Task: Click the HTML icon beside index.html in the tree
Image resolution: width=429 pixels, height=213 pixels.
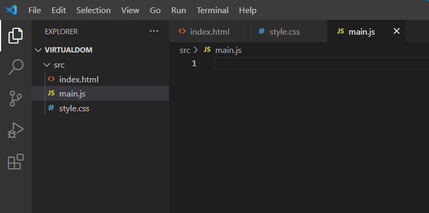Action: coord(51,79)
